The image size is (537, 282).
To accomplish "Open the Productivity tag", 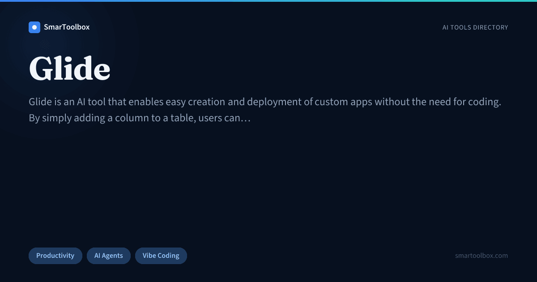I will (x=55, y=256).
